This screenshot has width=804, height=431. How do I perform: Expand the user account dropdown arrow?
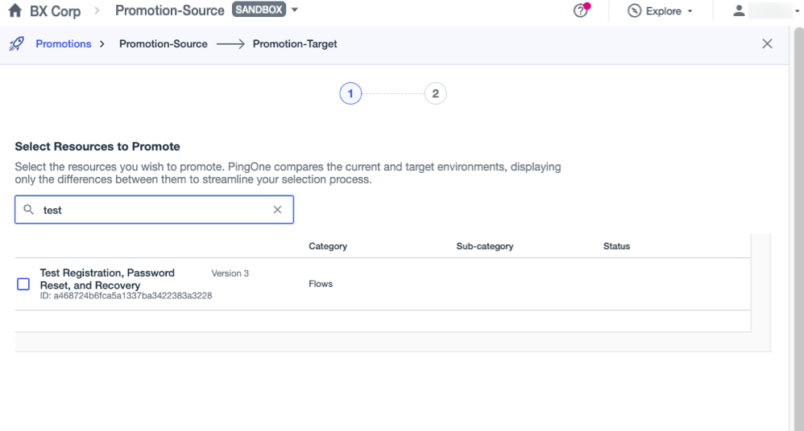[798, 11]
